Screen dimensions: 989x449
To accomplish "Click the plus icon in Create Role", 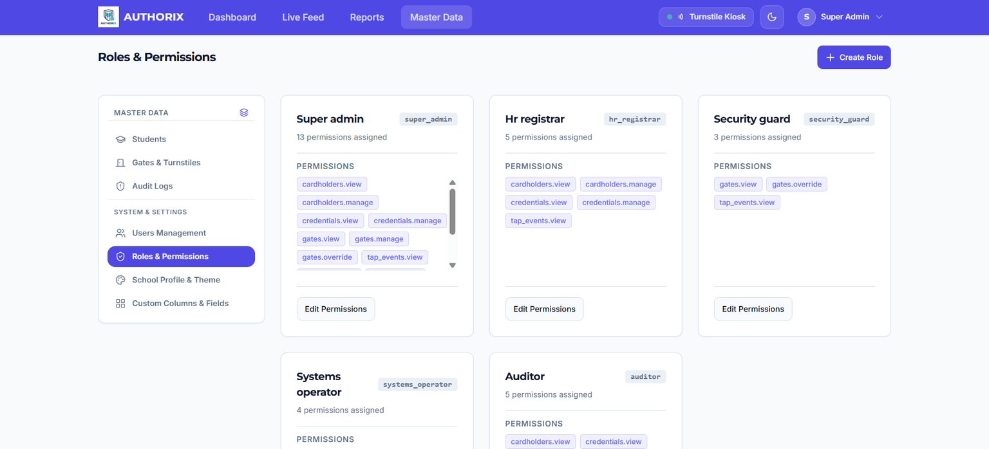I will 831,57.
